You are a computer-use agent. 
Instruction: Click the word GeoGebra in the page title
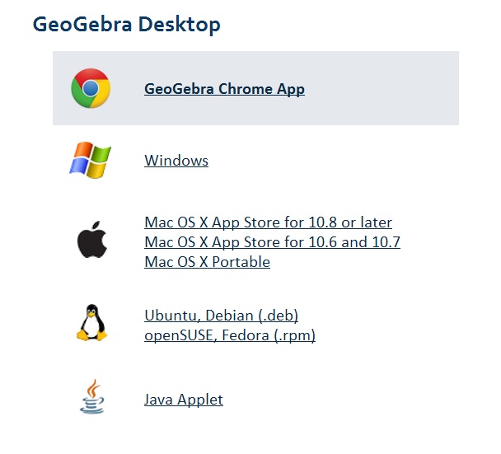click(x=82, y=24)
